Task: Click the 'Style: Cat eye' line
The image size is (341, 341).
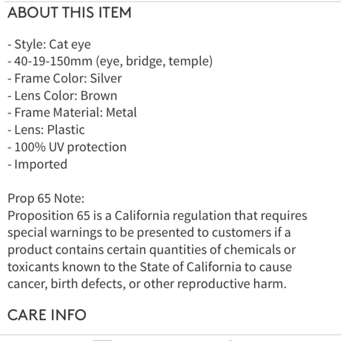Action: tap(49, 44)
